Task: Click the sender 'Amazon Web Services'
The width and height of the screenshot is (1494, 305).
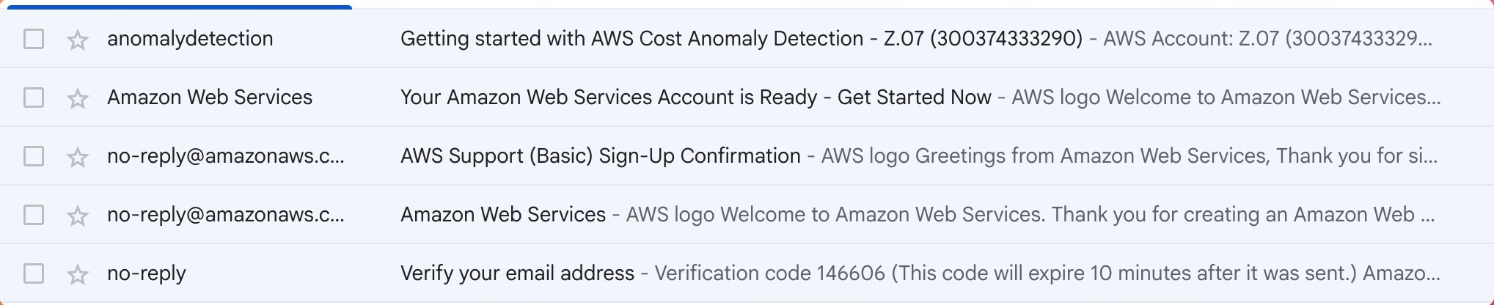Action: coord(210,98)
